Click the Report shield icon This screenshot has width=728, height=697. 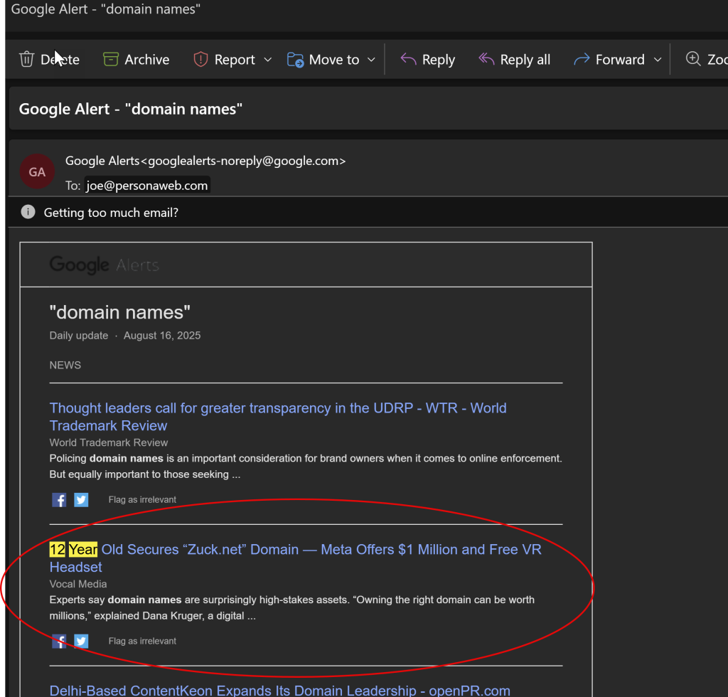(x=200, y=60)
